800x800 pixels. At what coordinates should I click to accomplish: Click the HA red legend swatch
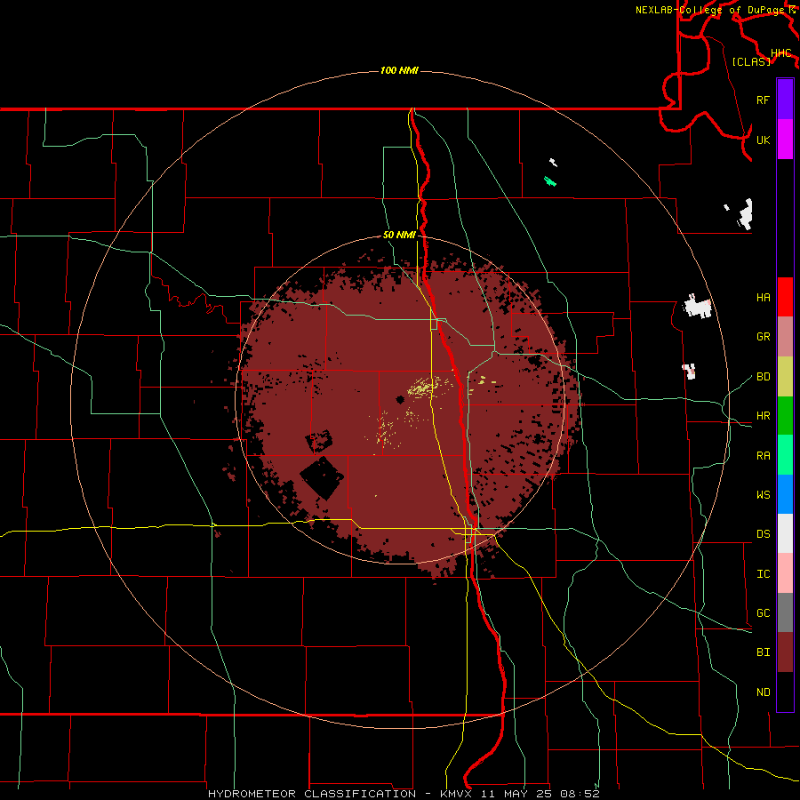(785, 297)
